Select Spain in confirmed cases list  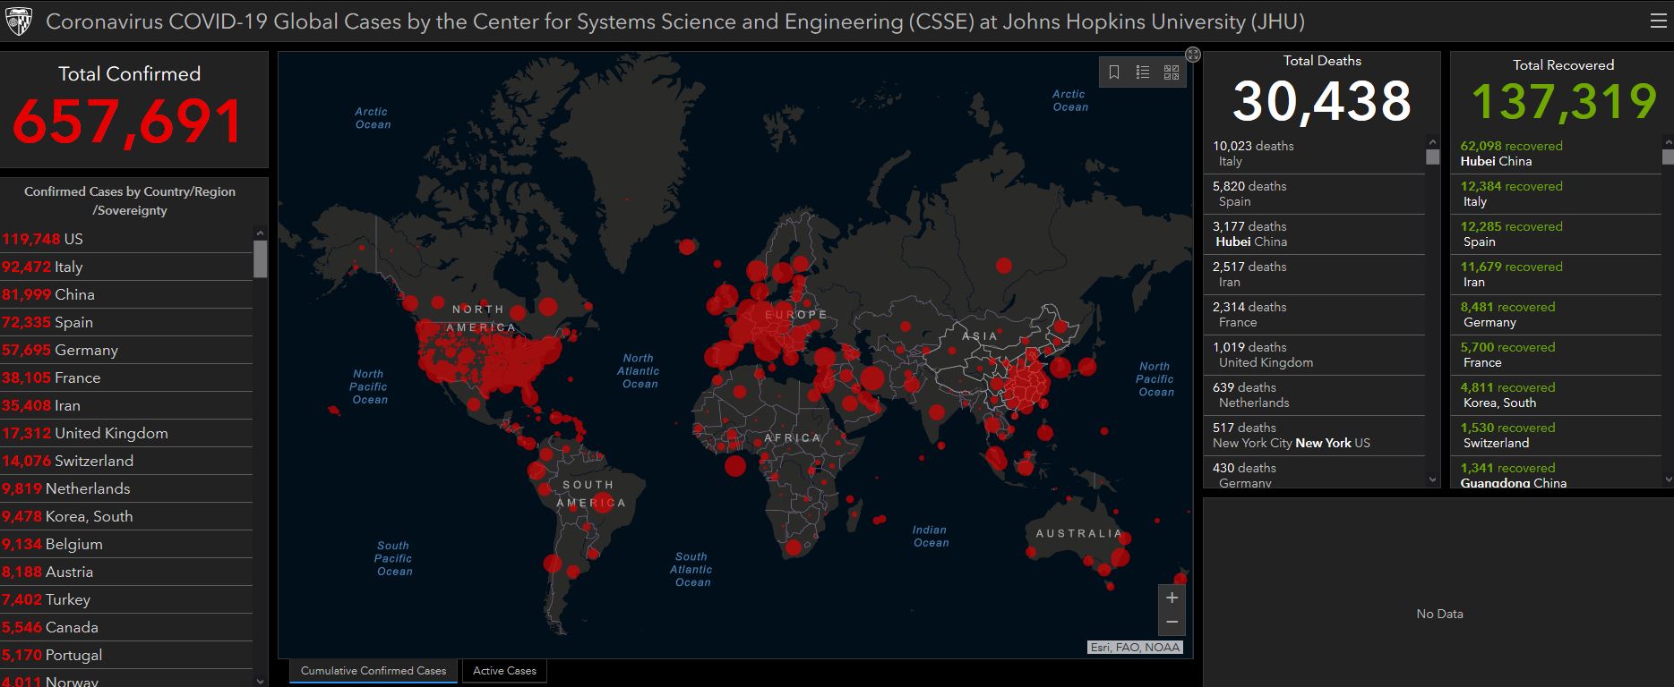point(126,322)
